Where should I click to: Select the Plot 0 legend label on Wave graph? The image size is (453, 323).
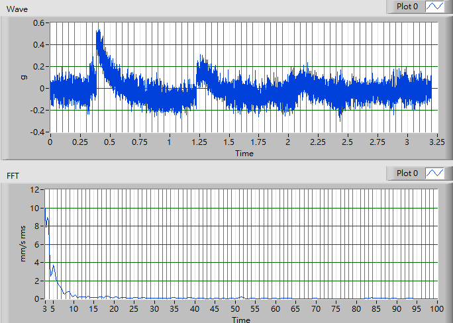coord(407,7)
